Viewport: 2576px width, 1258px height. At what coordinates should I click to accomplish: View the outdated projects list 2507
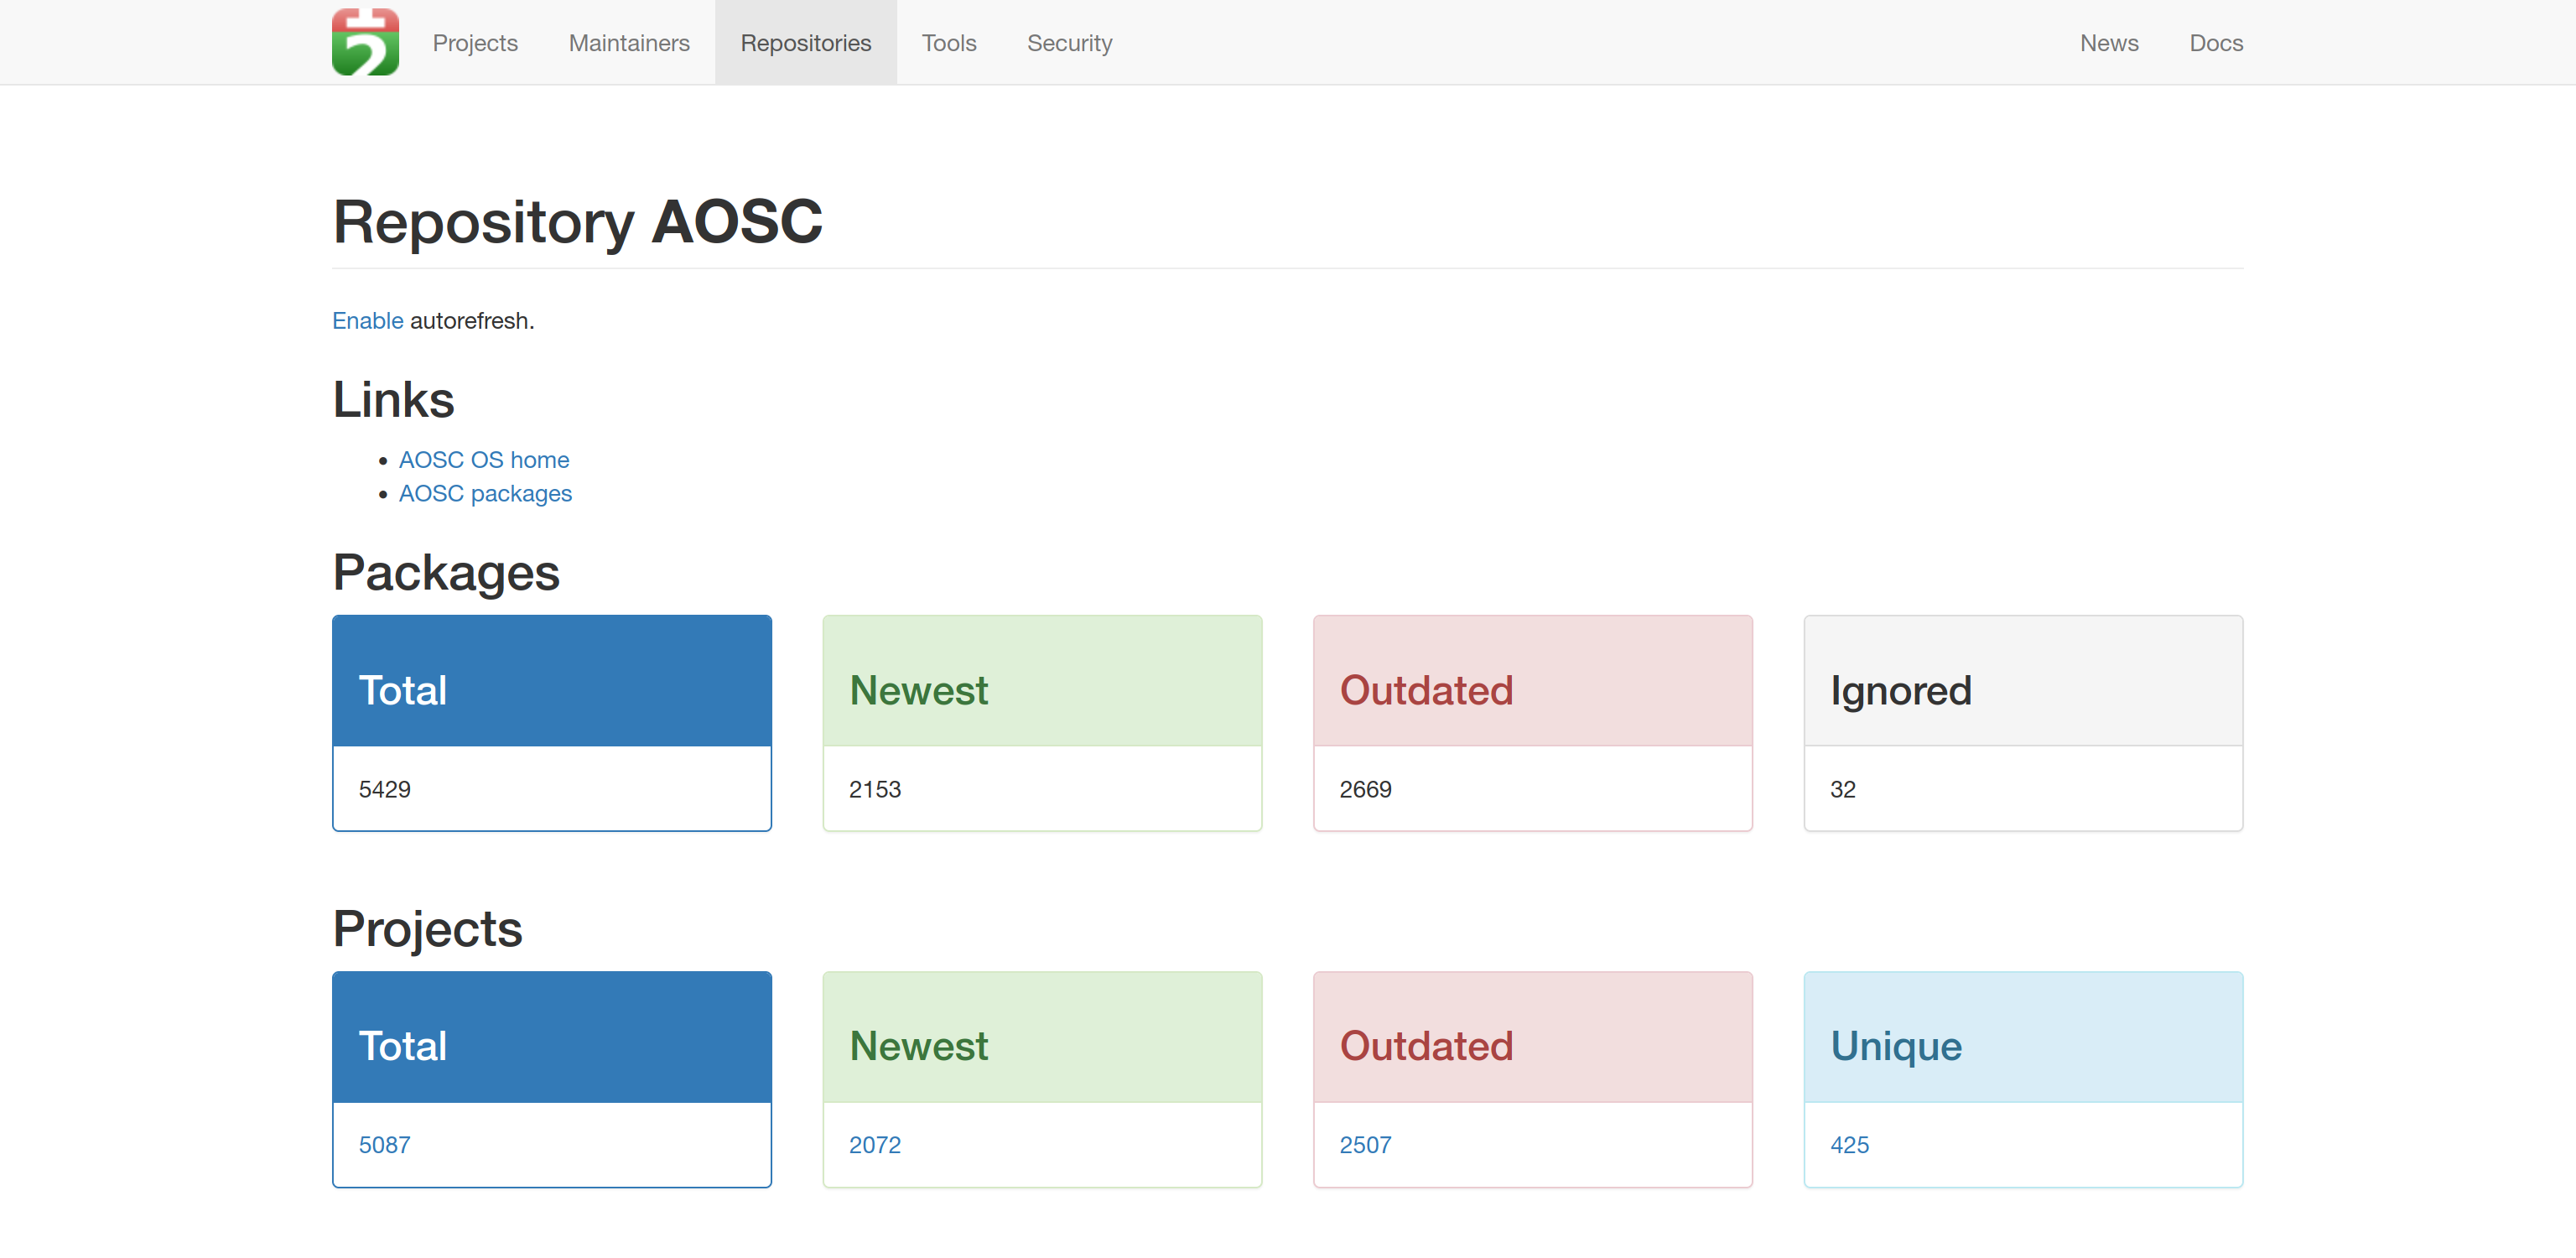1364,1144
